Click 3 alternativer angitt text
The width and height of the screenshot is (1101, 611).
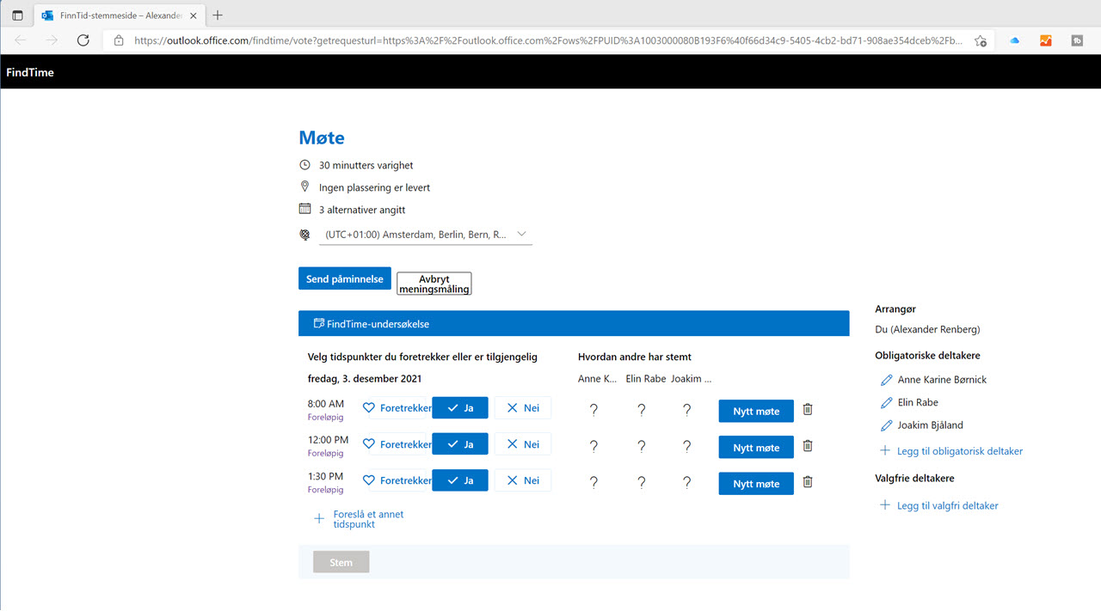(x=362, y=210)
